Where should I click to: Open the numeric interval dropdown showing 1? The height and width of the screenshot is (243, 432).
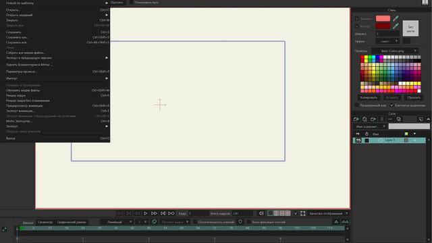[142, 222]
